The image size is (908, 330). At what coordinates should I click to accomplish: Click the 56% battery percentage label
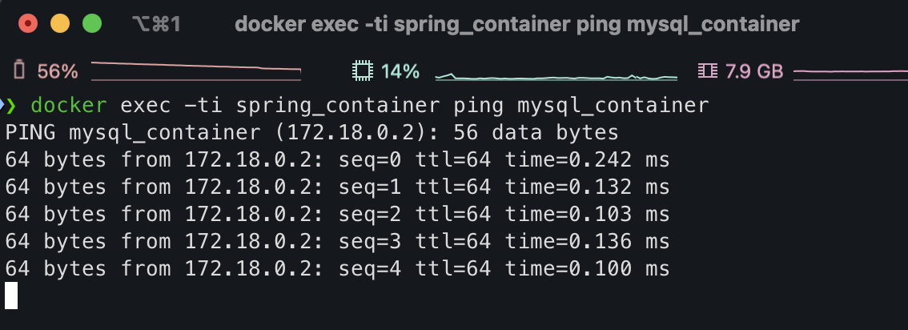coord(58,71)
